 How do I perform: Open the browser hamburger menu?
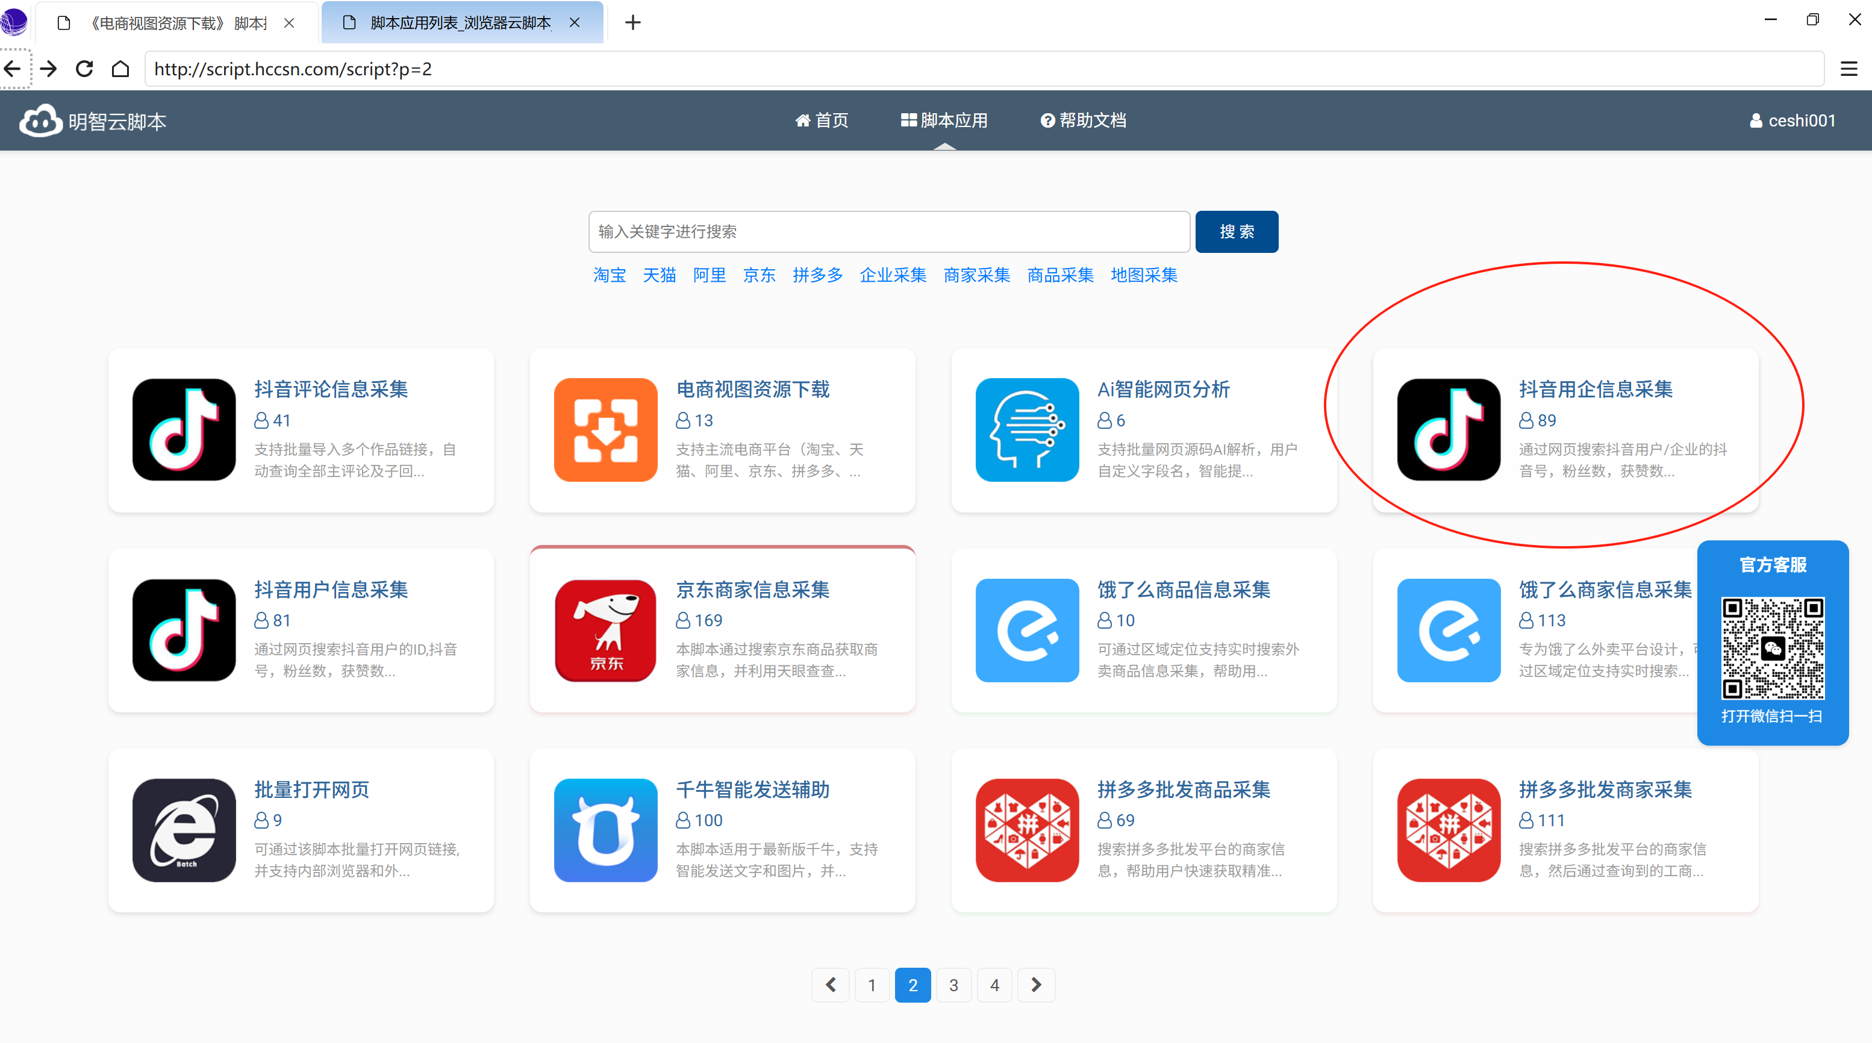click(x=1849, y=69)
